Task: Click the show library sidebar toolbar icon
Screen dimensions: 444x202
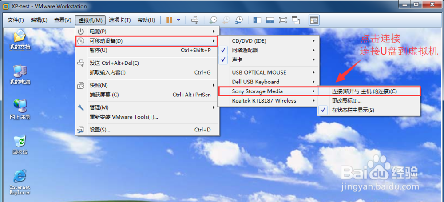Action: 257,20
